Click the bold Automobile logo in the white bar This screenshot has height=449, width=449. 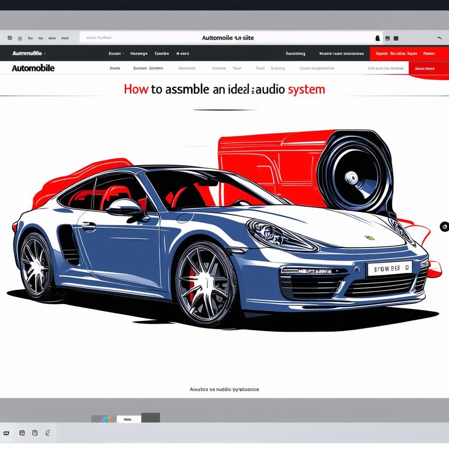pos(33,68)
